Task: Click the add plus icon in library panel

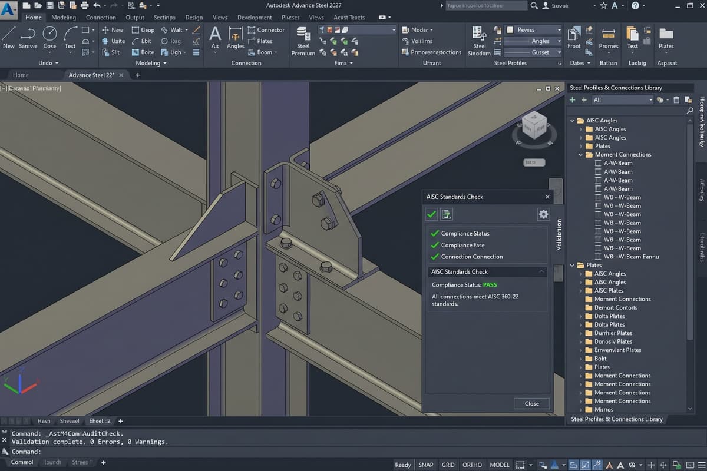Action: tap(573, 100)
